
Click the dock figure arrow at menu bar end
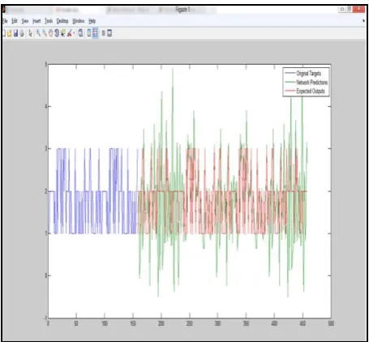363,21
